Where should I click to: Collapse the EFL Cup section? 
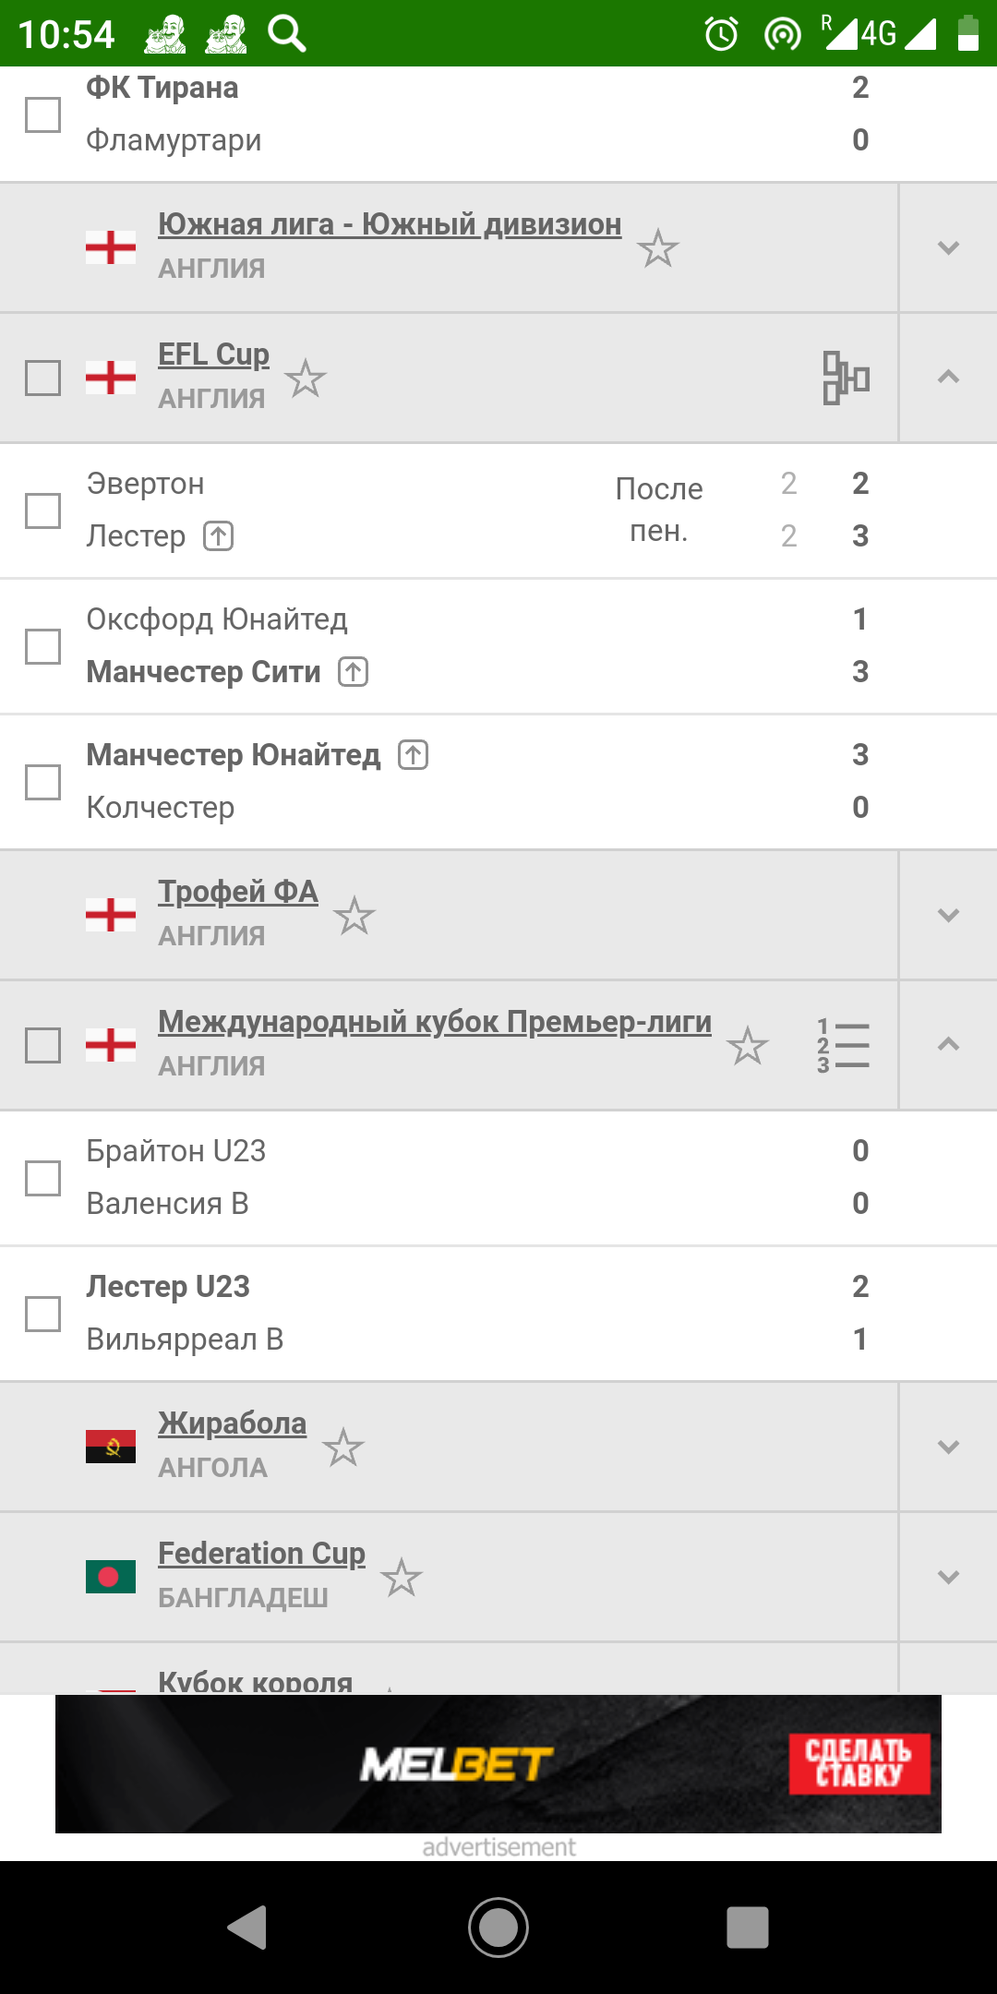(948, 378)
